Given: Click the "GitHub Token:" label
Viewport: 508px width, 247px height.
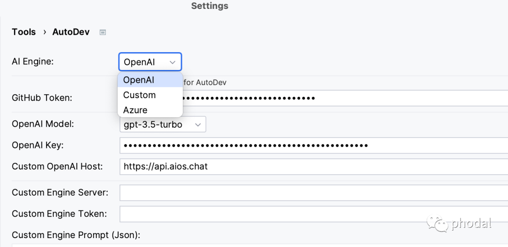Looking at the screenshot, I should click(x=42, y=98).
